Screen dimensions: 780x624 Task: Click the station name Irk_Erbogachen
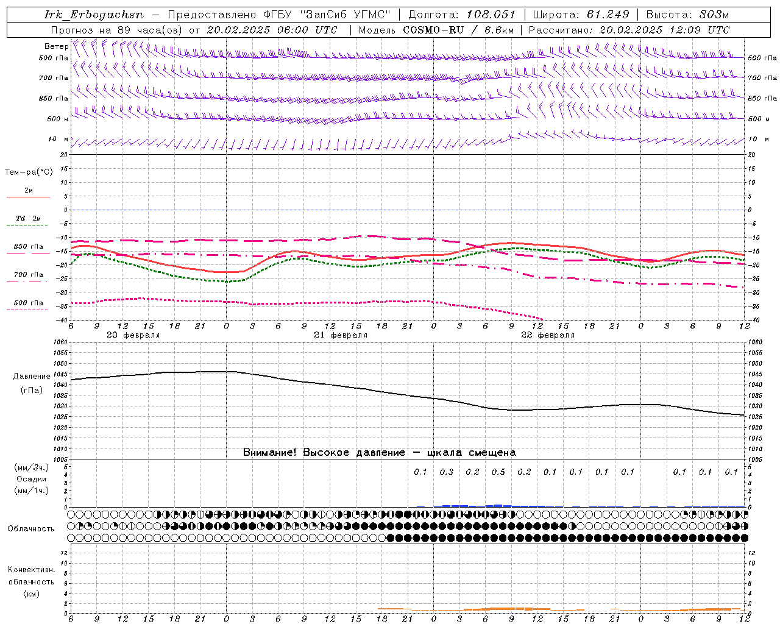(x=94, y=15)
